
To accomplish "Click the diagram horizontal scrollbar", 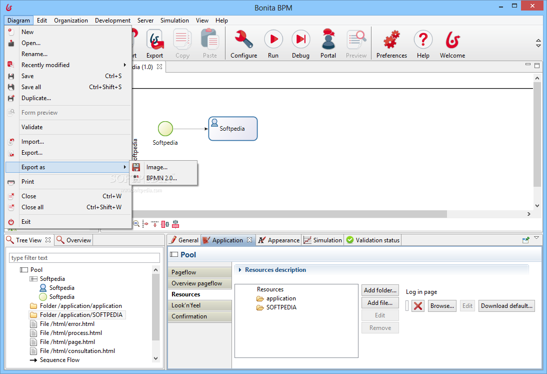I will 289,214.
